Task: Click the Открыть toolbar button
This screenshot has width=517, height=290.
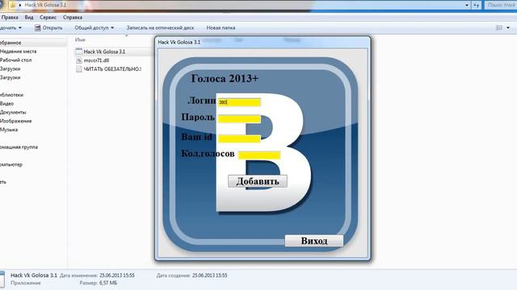Action: 48,28
